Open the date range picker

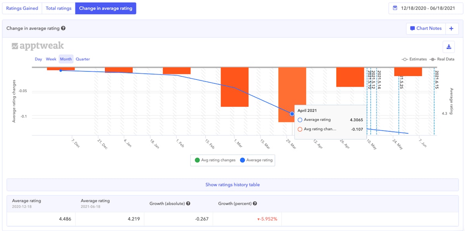(424, 8)
